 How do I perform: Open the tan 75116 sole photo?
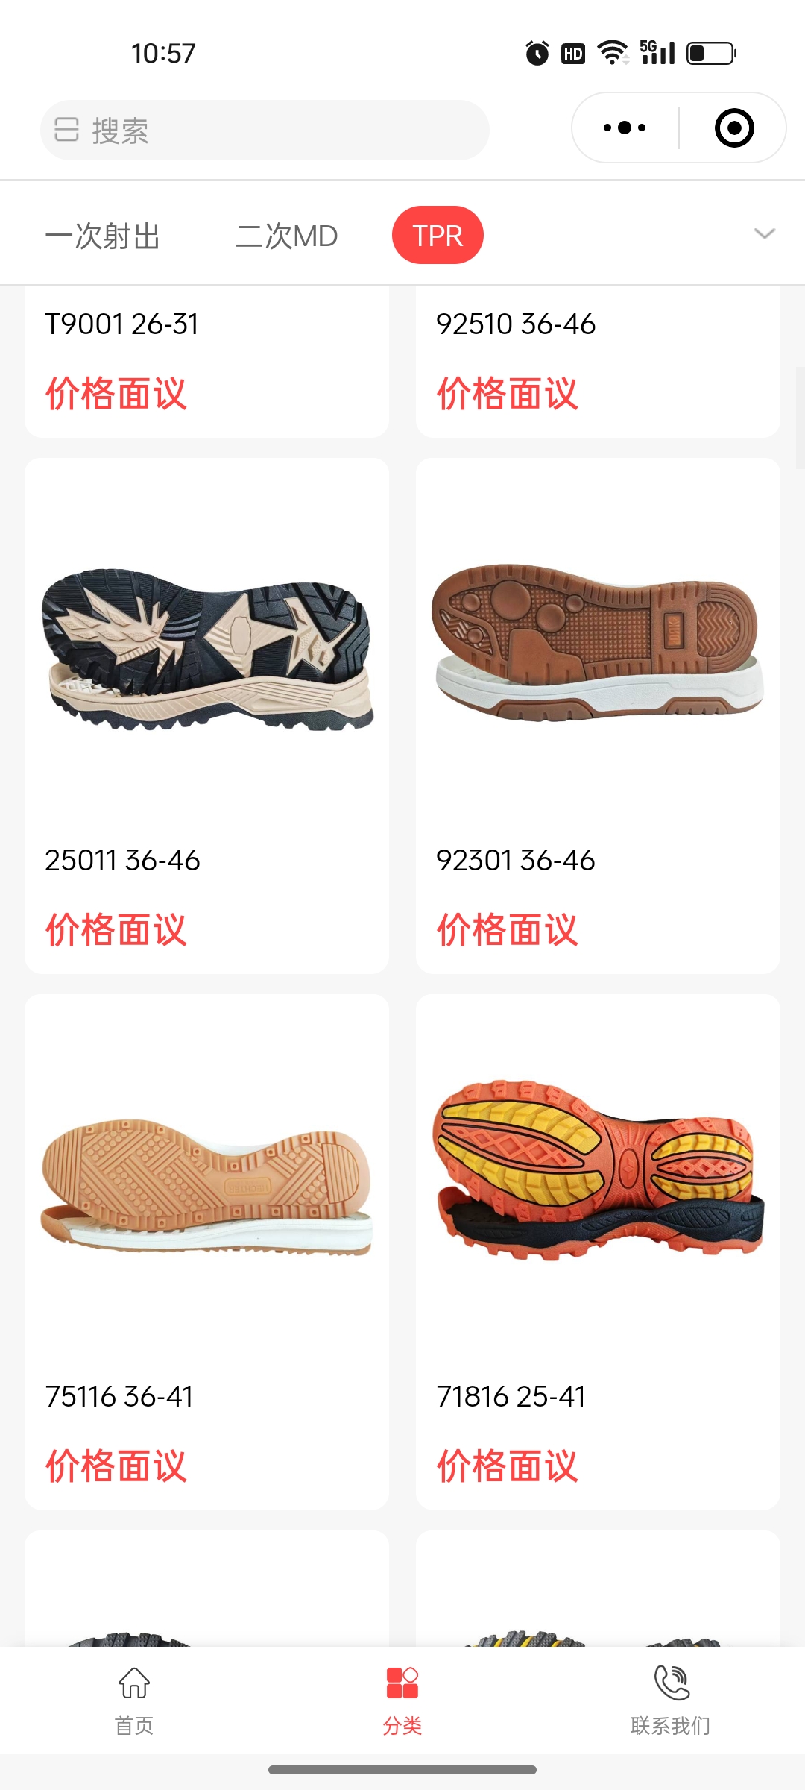pyautogui.click(x=206, y=1186)
